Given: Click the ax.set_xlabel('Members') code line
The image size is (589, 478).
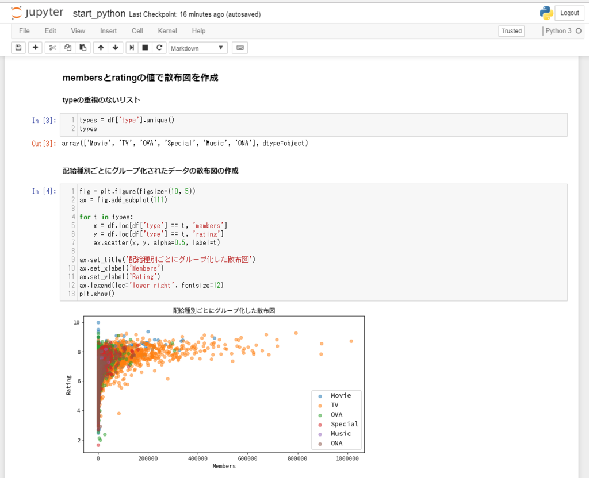Looking at the screenshot, I should pyautogui.click(x=121, y=268).
